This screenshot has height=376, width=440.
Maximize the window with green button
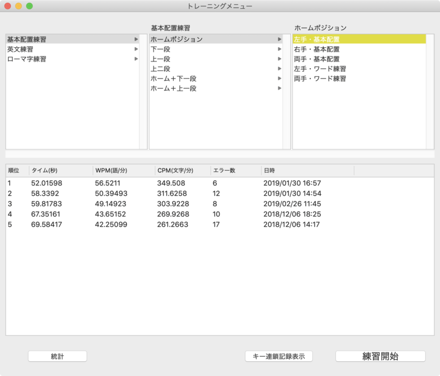30,6
